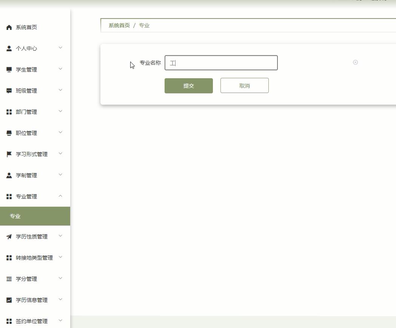This screenshot has width=396, height=328.
Task: Click the grid icon beside 签约单位管理
Action: point(9,321)
